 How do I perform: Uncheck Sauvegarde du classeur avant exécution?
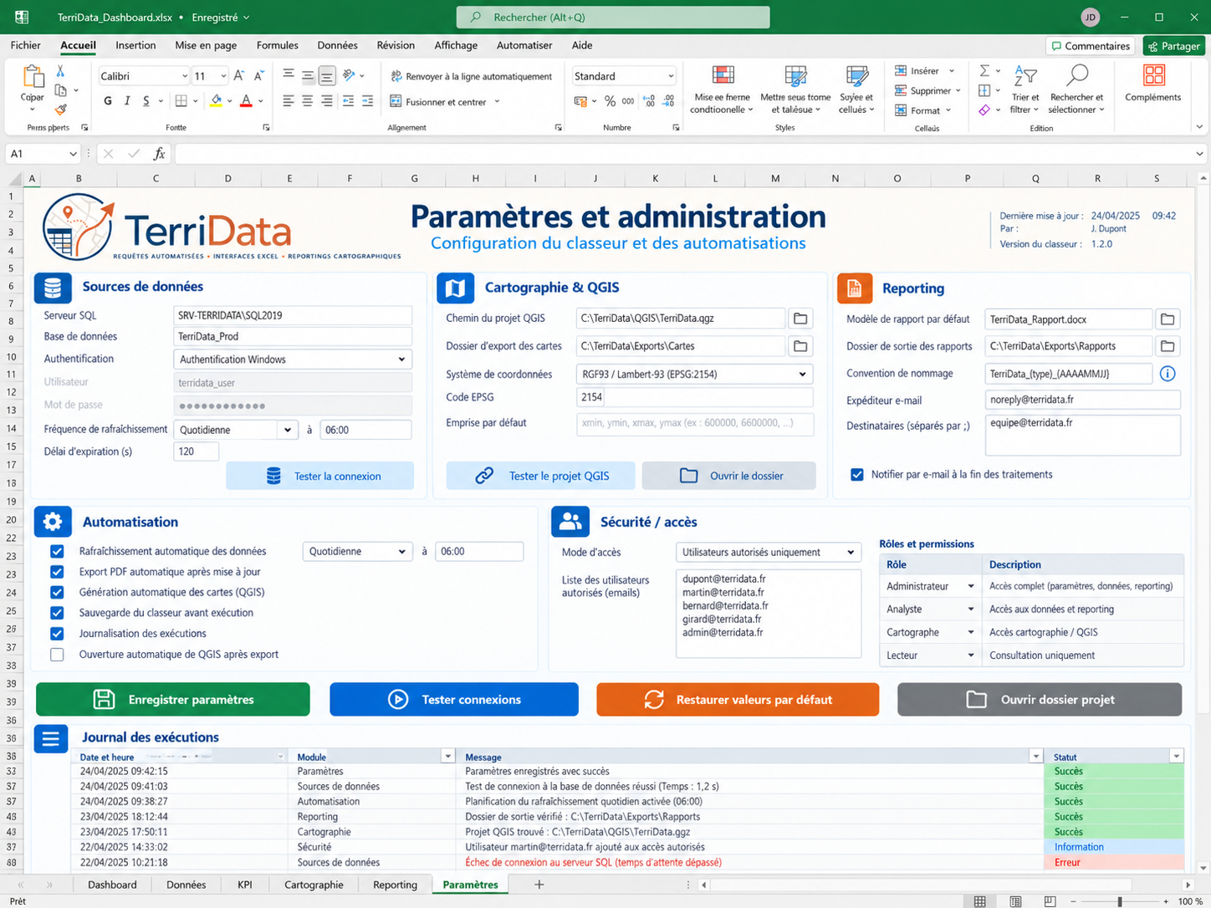coord(57,613)
